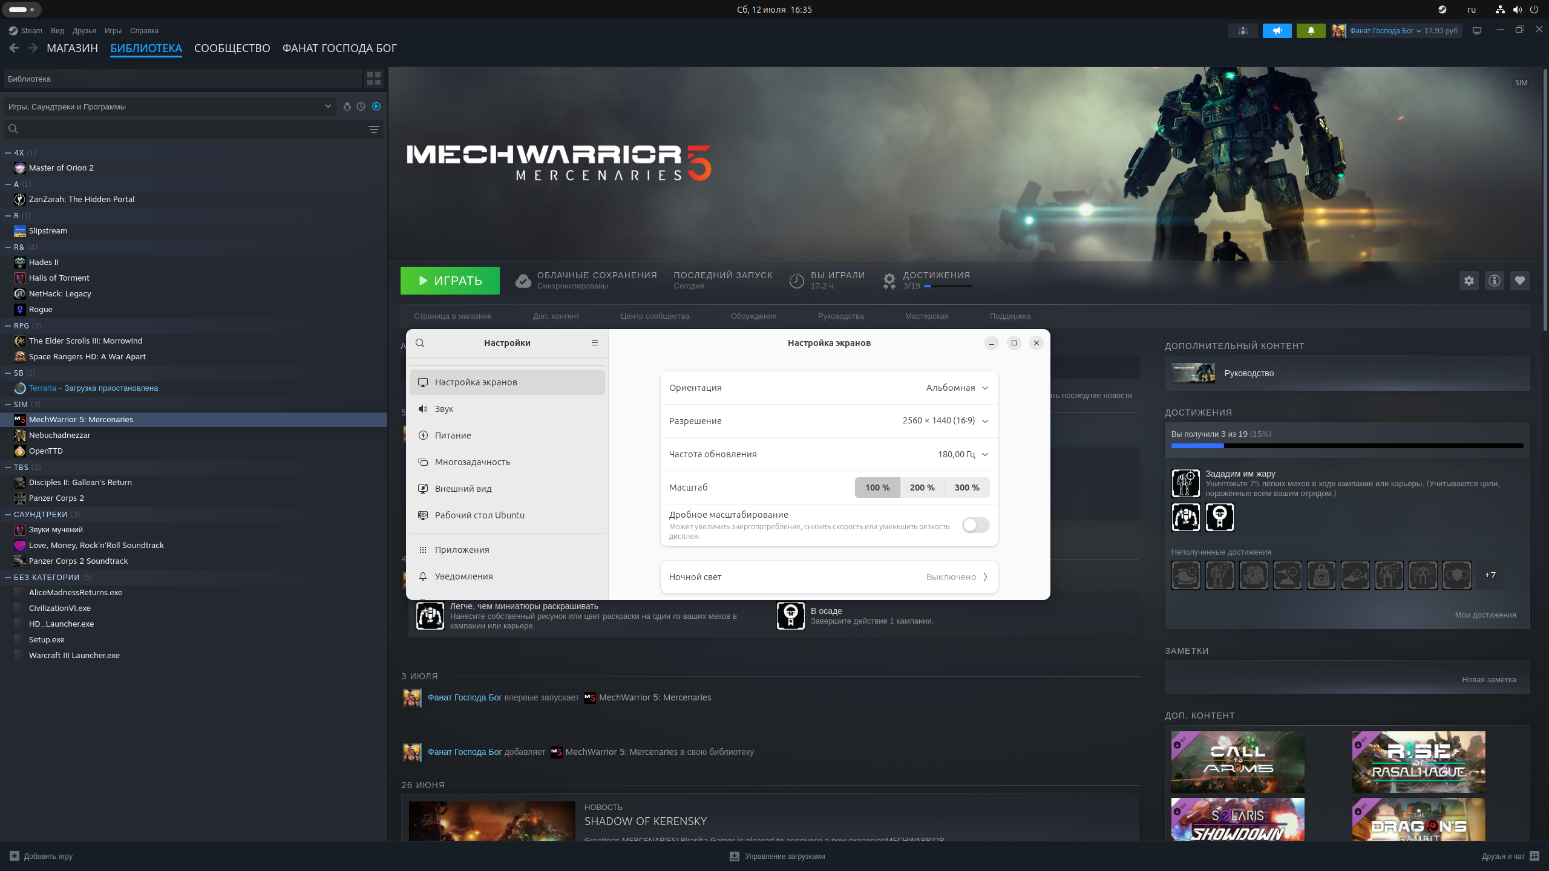Open 'Rise of Rasalhague' DLC thumbnail
This screenshot has width=1549, height=871.
(1419, 762)
